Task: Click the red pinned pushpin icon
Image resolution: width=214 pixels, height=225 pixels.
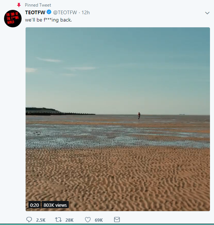Action: point(19,5)
